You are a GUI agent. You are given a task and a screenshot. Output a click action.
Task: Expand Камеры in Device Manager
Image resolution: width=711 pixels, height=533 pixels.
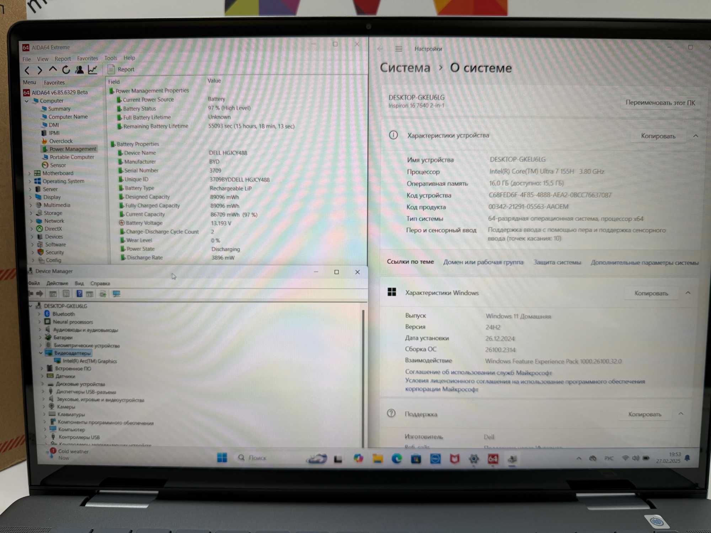(x=44, y=407)
